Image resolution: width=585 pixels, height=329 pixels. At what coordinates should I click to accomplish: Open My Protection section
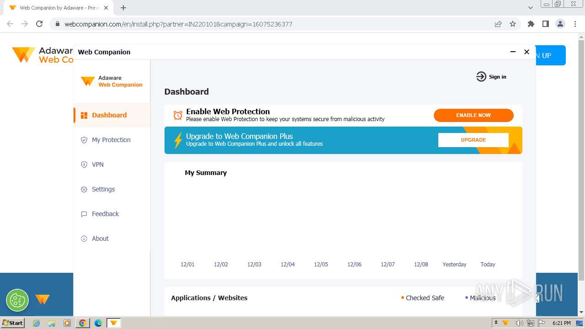(112, 140)
